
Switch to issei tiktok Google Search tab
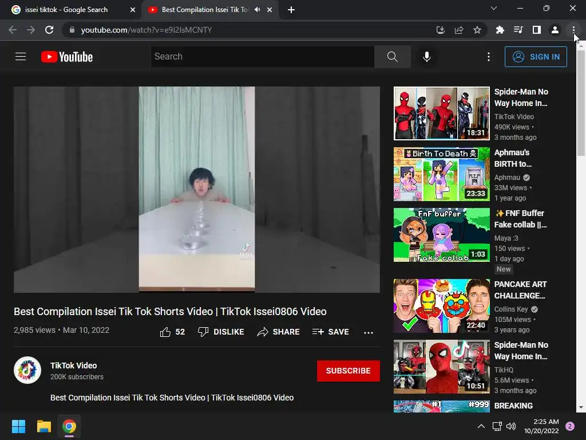point(66,10)
